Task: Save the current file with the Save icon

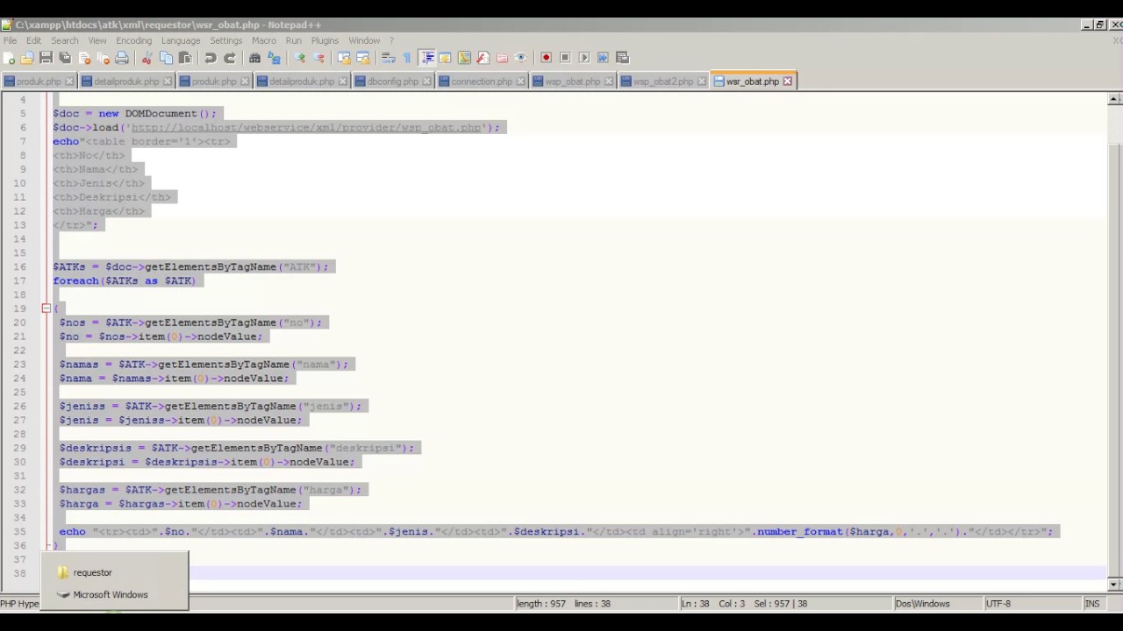Action: tap(46, 58)
